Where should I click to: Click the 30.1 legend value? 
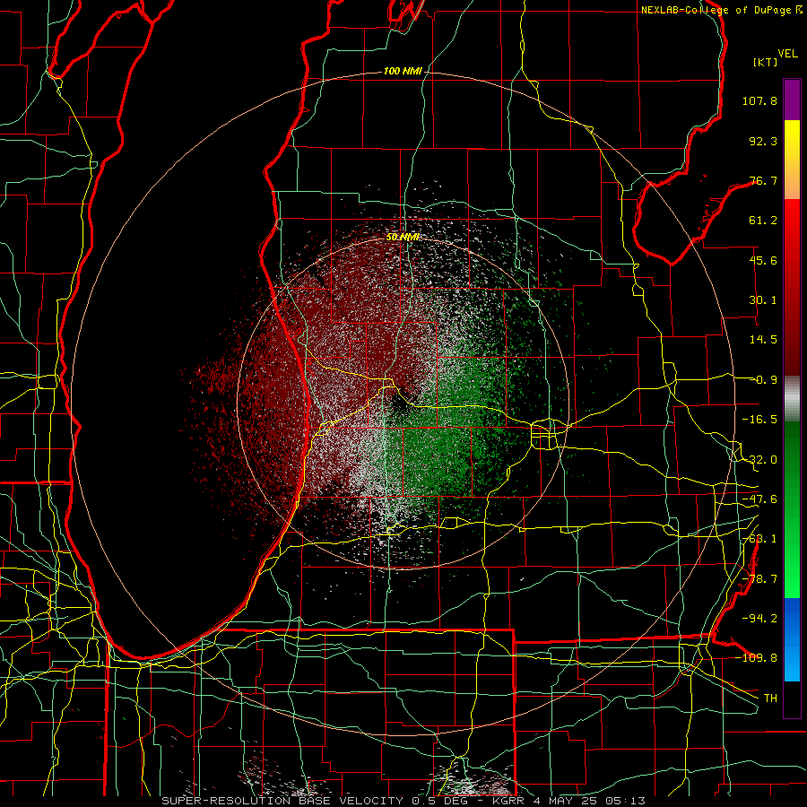763,300
